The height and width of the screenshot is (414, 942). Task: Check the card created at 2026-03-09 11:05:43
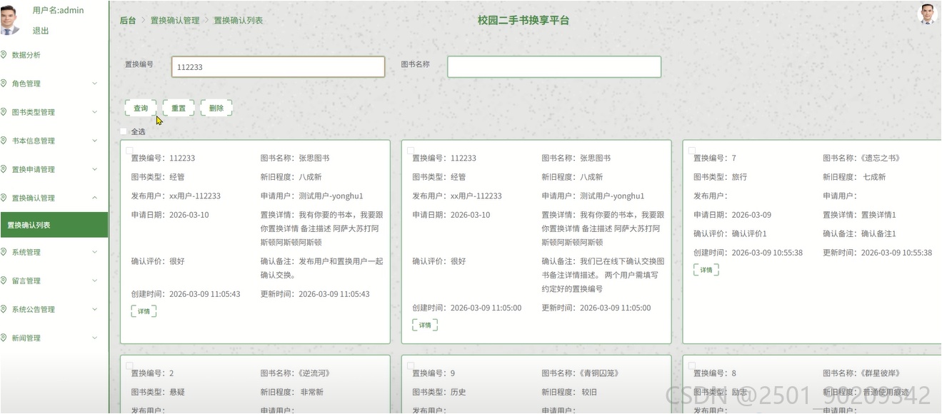coord(129,151)
